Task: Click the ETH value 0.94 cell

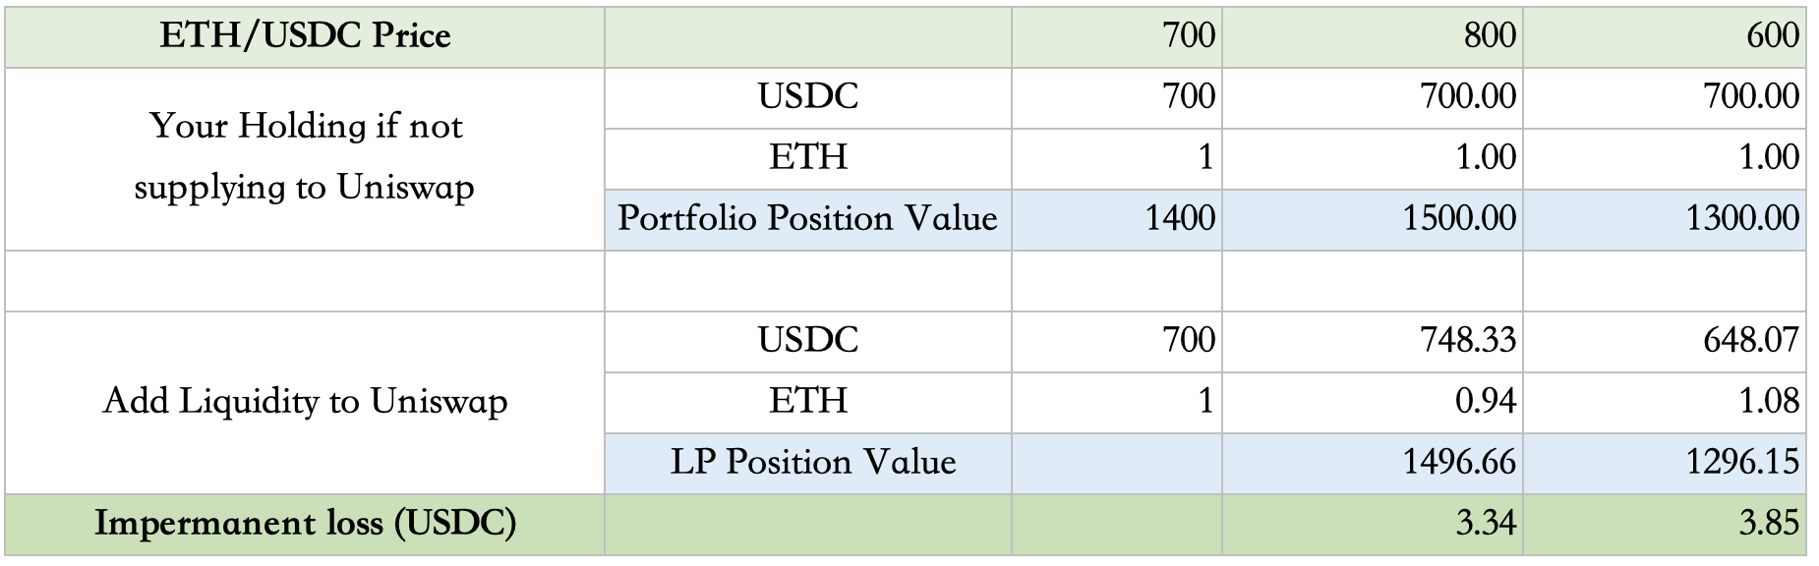Action: point(1372,402)
